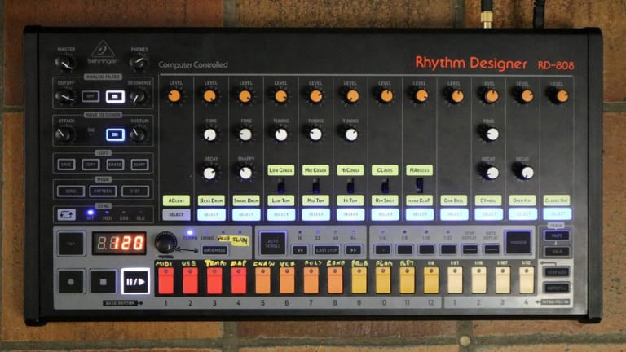Click the fast-forward double-arrow button

(353, 250)
